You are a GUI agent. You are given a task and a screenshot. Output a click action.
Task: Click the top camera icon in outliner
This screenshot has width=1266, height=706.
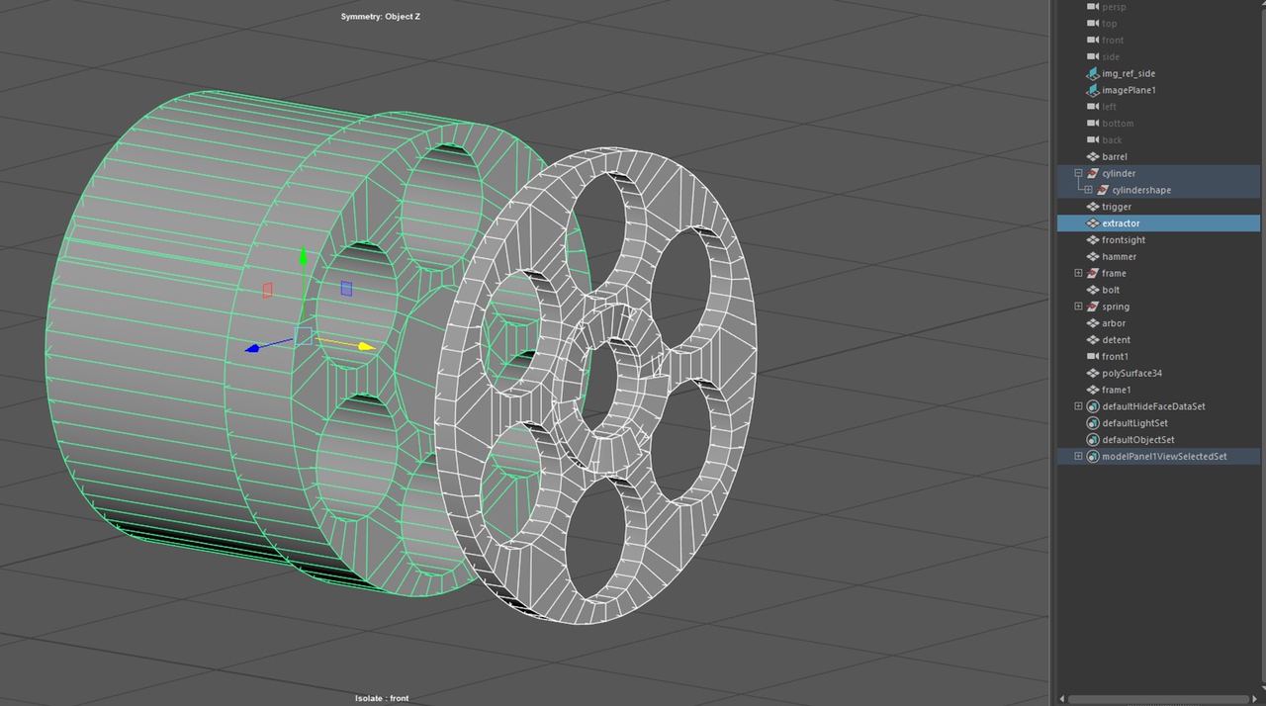pyautogui.click(x=1093, y=24)
